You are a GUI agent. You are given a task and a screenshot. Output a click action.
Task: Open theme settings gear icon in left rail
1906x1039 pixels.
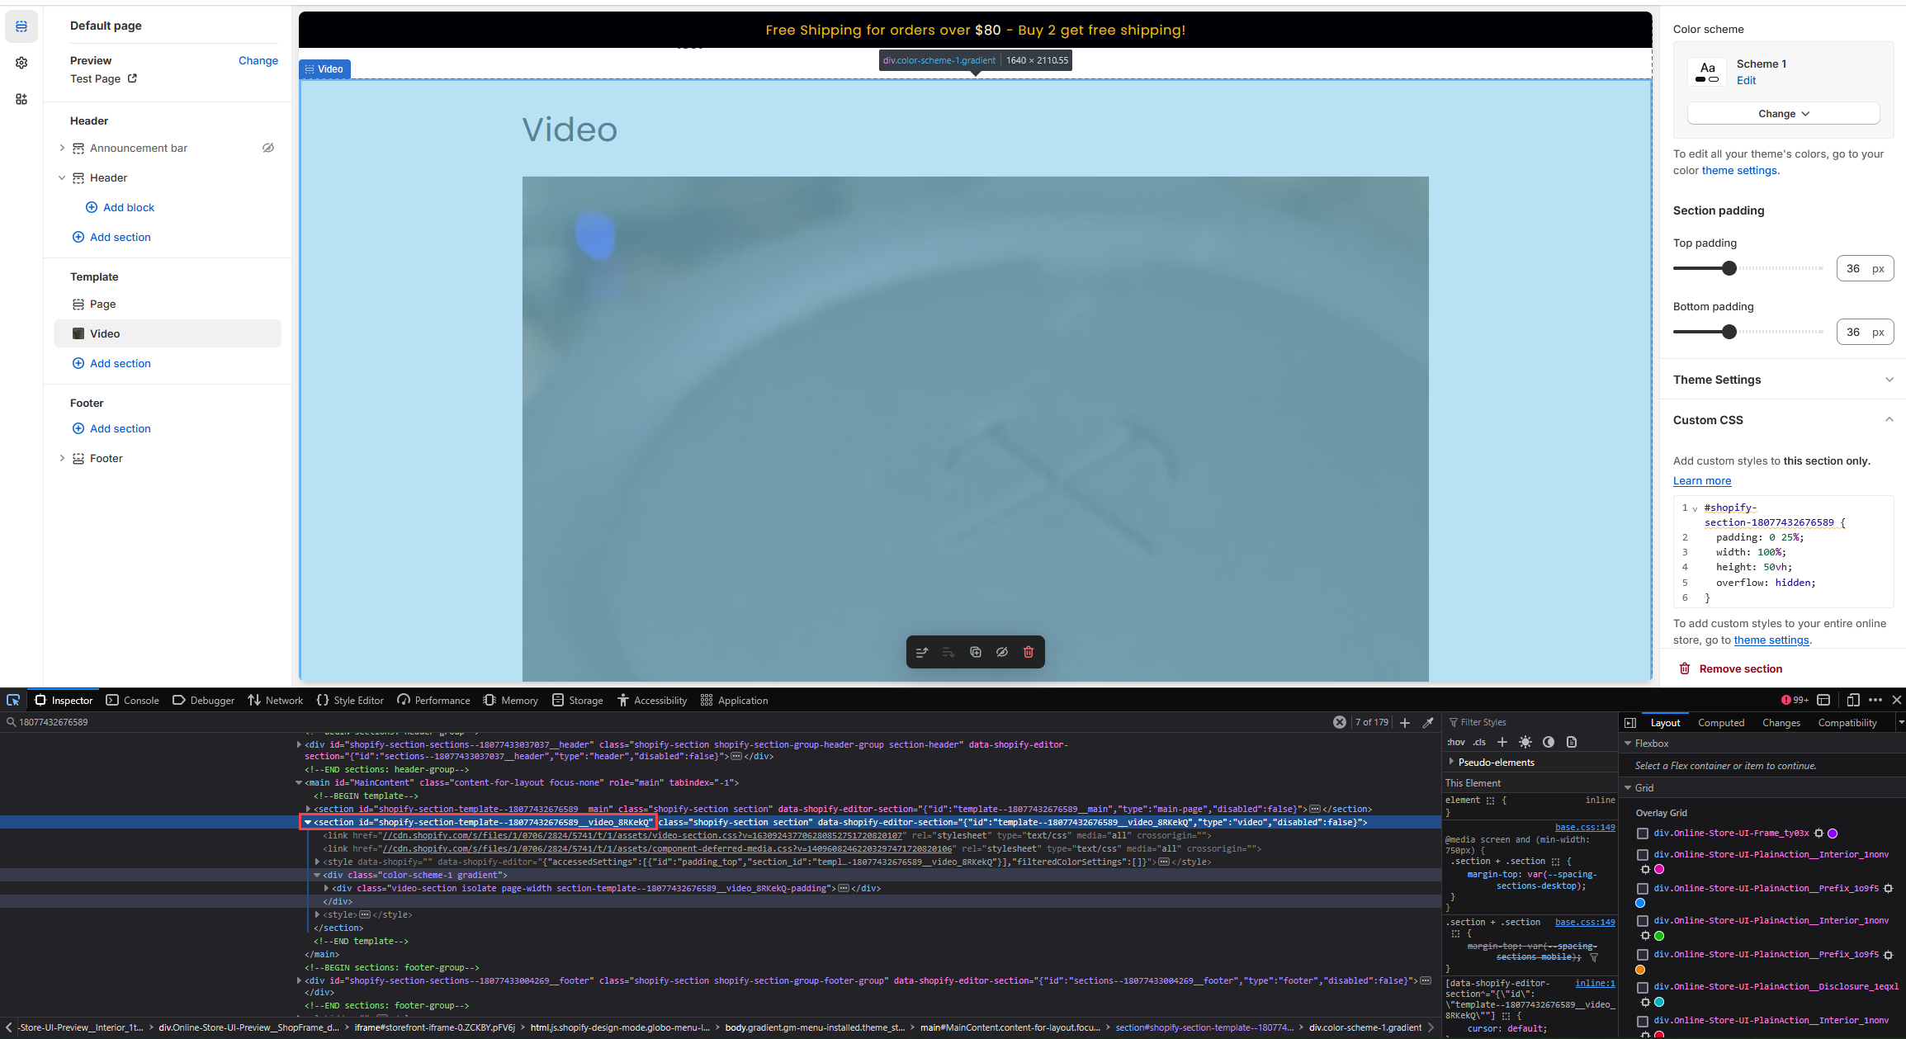21,63
